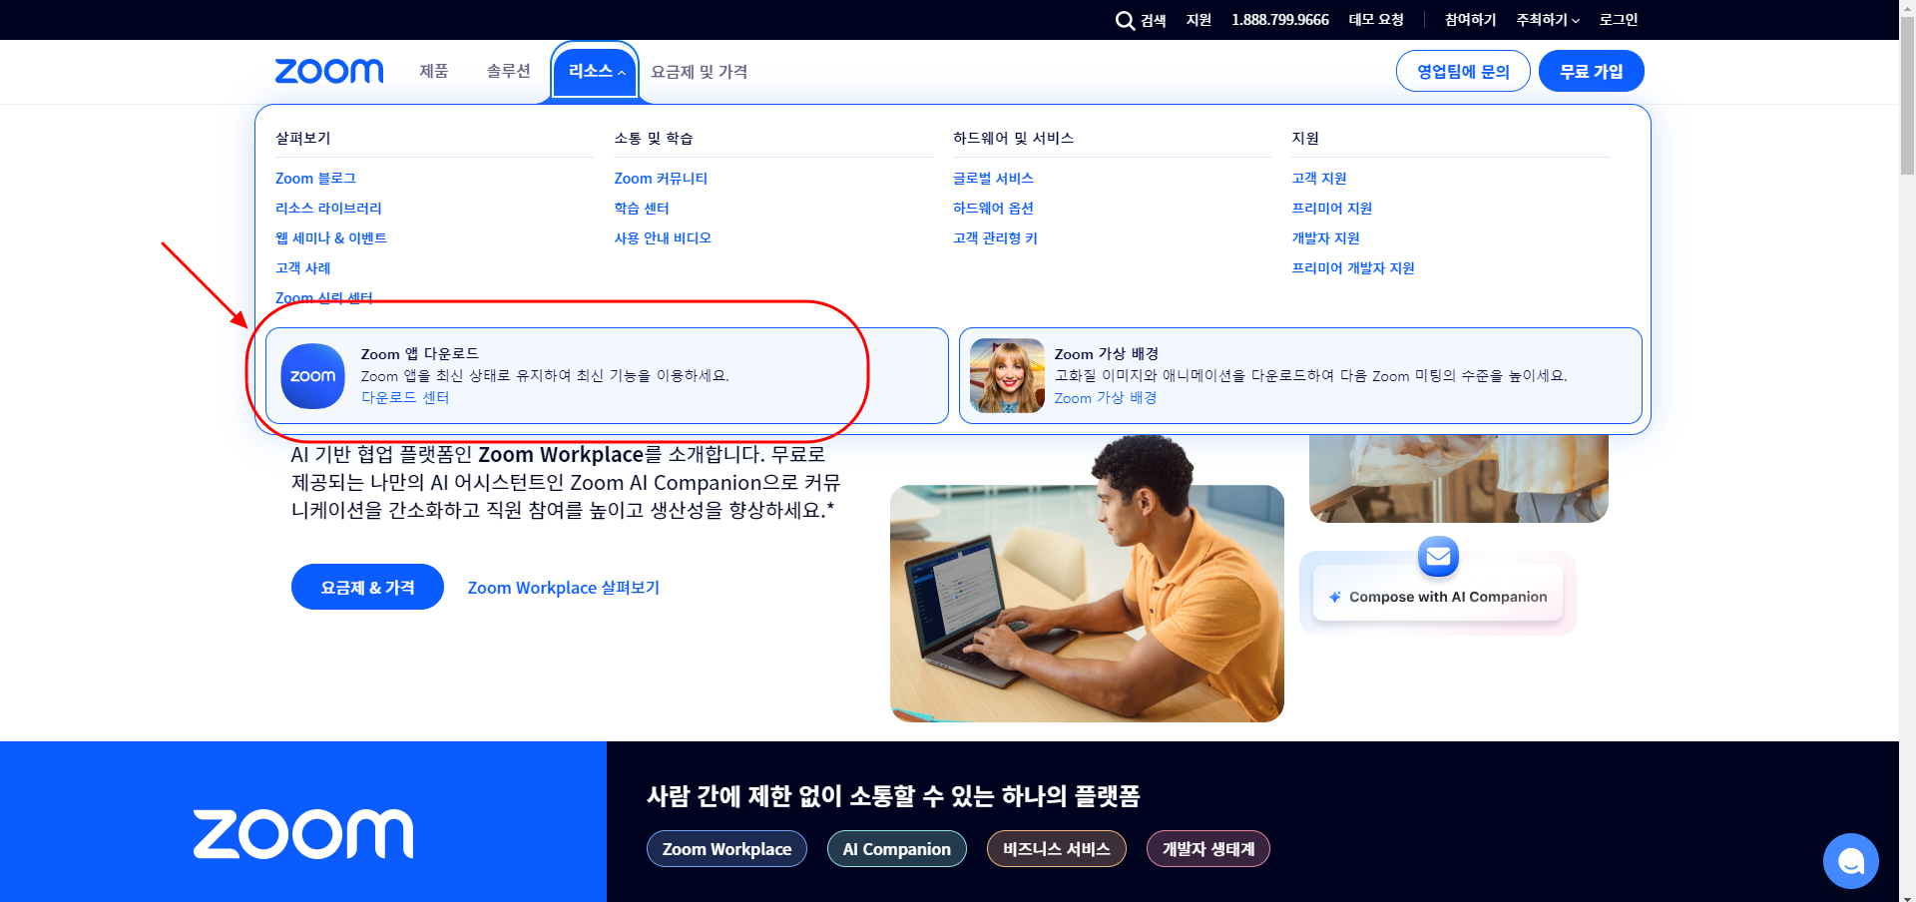The image size is (1916, 902).
Task: Click the Zoom 앱 다운로드 title
Action: pos(419,354)
